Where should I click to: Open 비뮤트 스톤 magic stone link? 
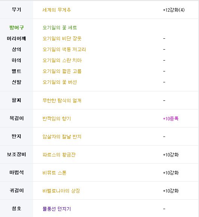(55, 173)
